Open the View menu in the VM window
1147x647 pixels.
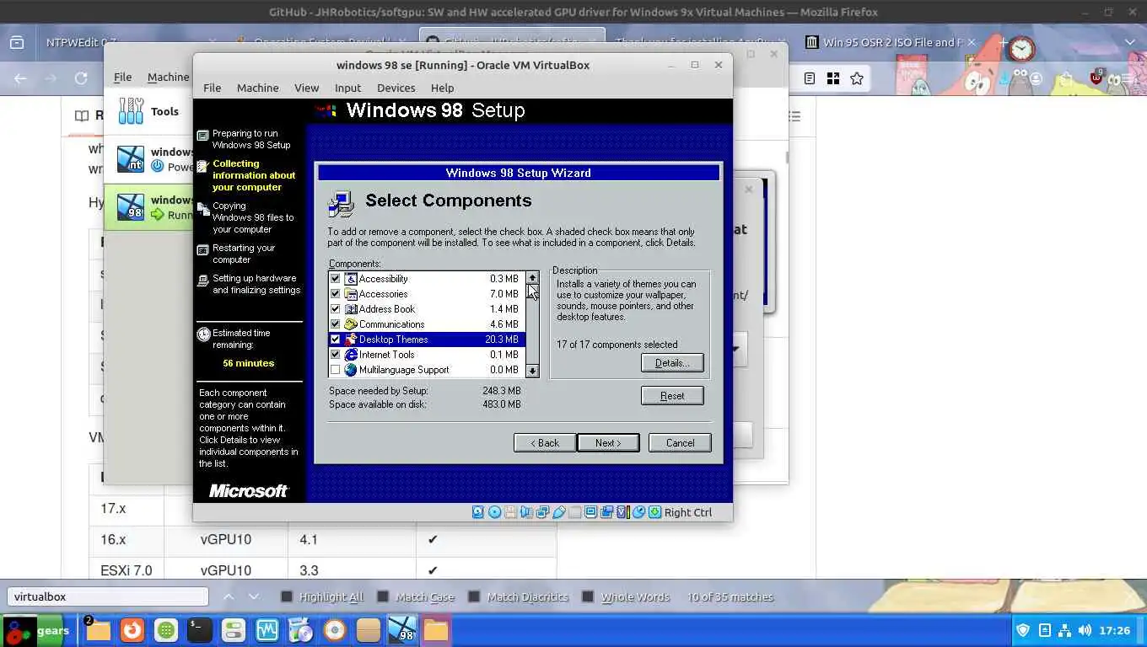(x=306, y=88)
